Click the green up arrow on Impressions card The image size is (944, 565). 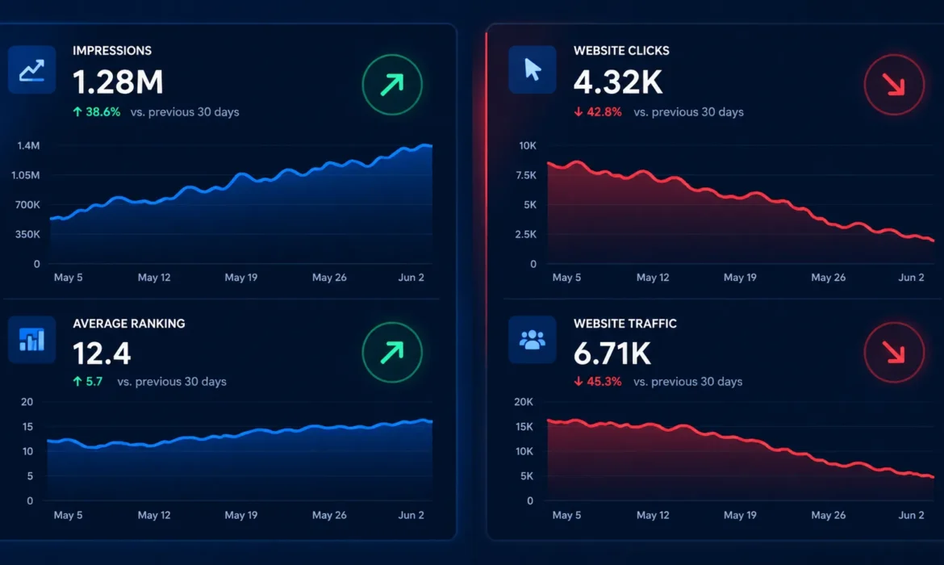[x=392, y=85]
